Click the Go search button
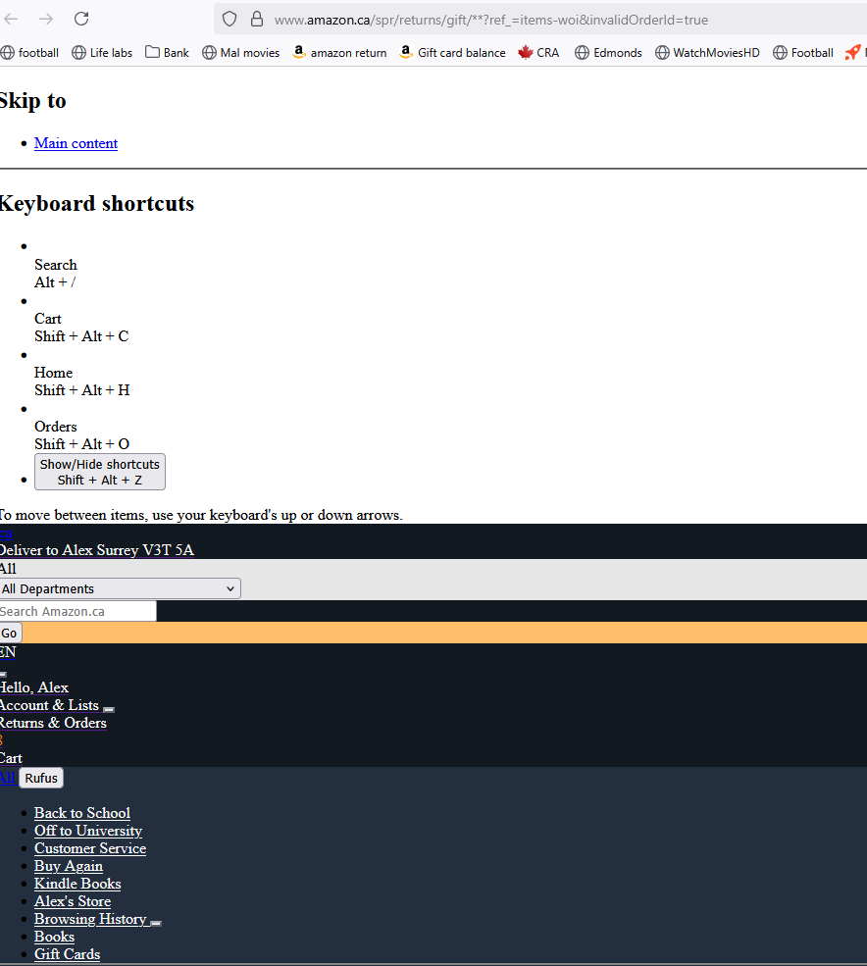 (11, 633)
